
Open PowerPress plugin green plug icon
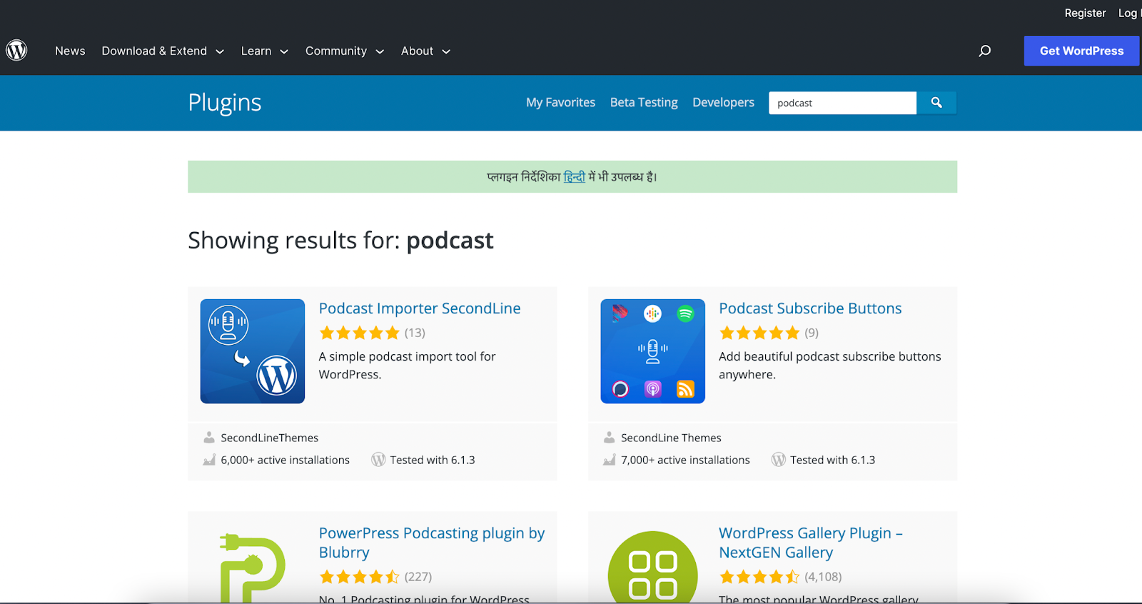coord(253,567)
